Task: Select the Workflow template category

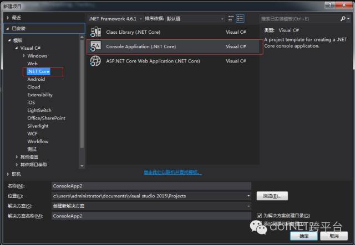Action: 38,142
